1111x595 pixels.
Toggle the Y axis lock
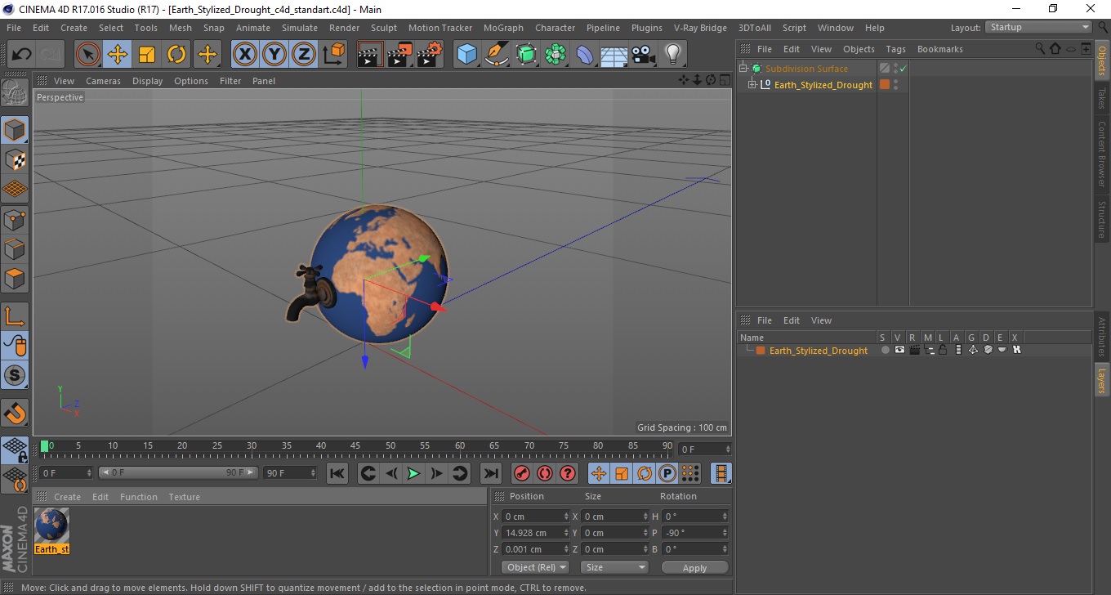[x=274, y=55]
